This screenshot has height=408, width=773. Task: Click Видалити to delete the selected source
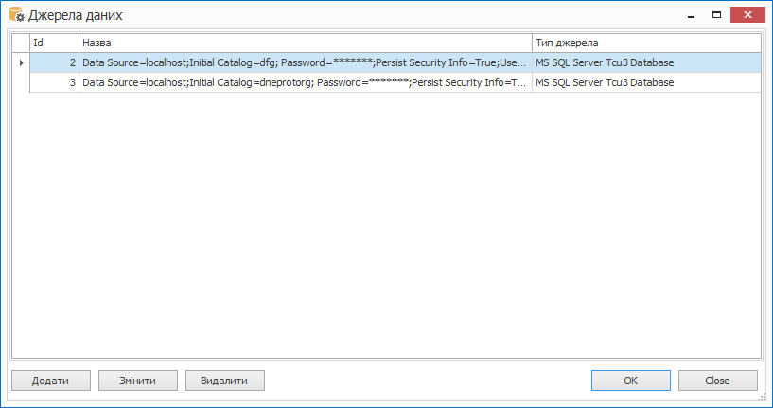click(225, 381)
